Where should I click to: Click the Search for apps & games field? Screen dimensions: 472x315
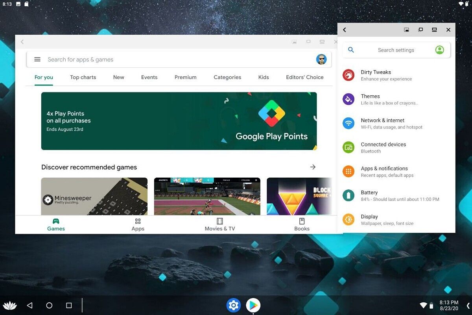(118, 59)
